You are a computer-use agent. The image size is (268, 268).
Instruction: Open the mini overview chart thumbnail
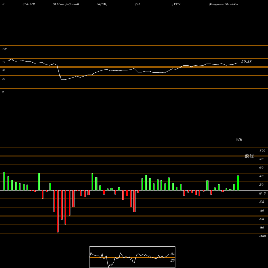[x=132, y=257]
